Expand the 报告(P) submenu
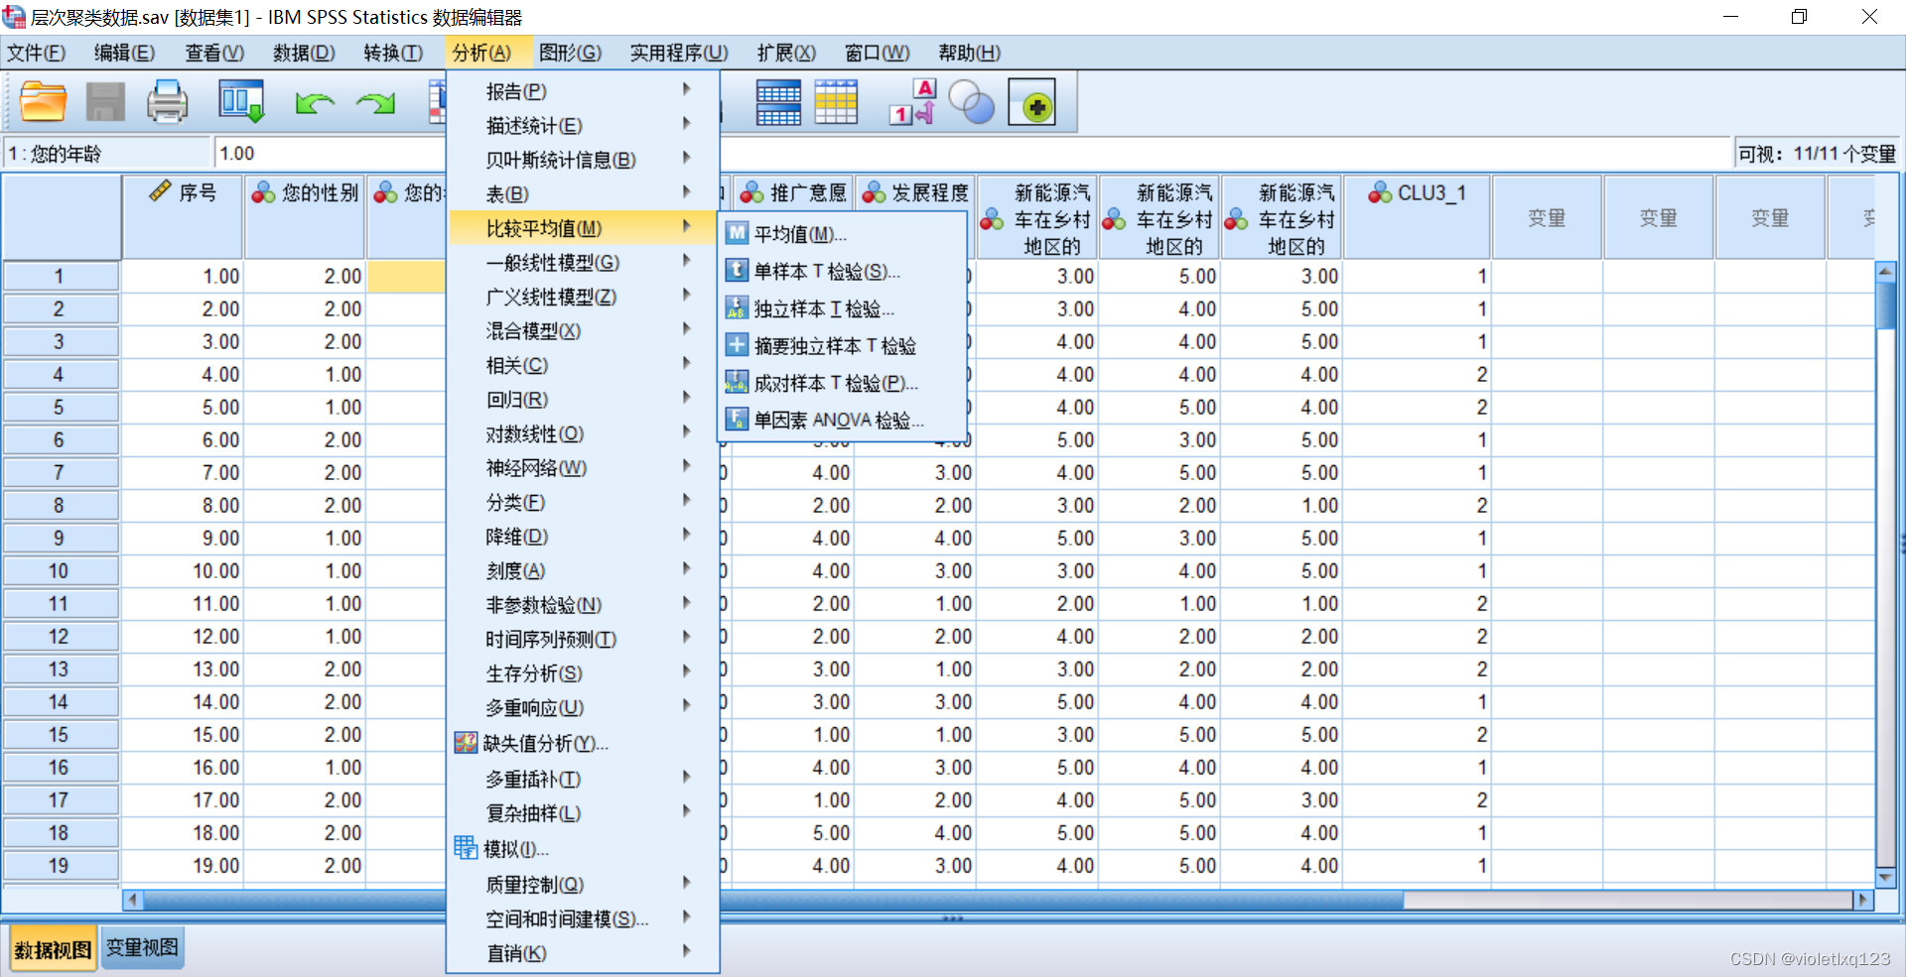The image size is (1906, 977). pos(582,91)
